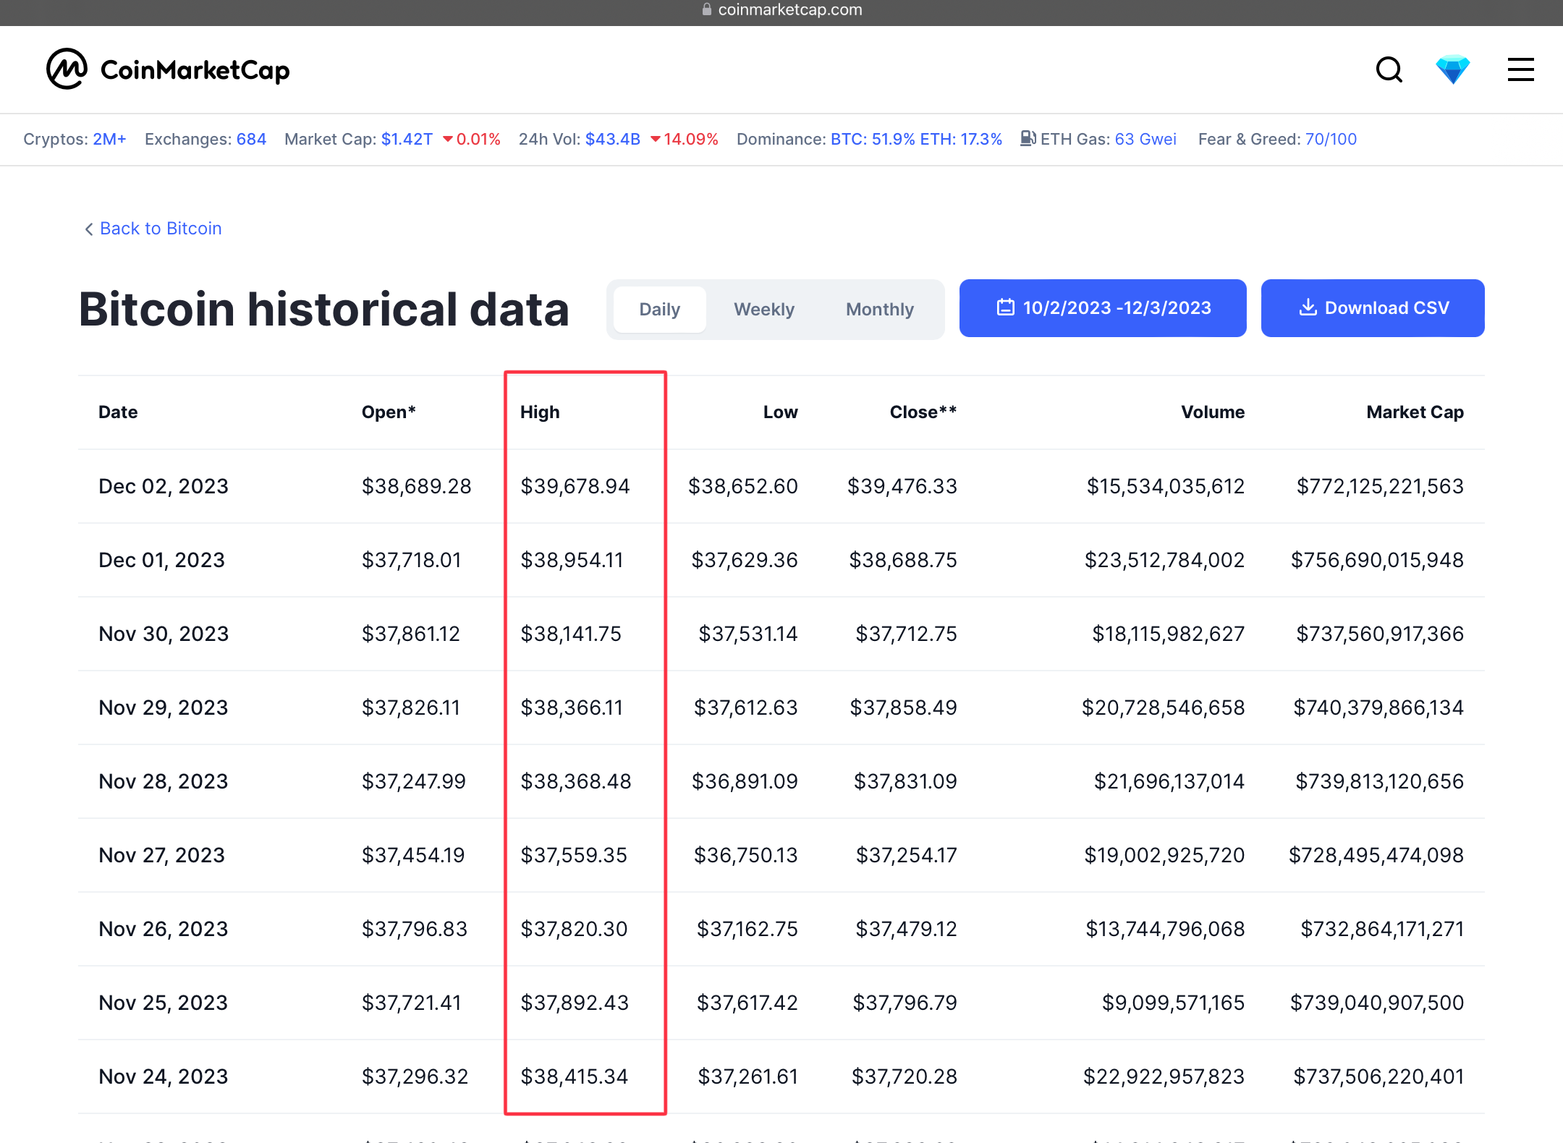
Task: Click the Date column header
Action: click(118, 412)
